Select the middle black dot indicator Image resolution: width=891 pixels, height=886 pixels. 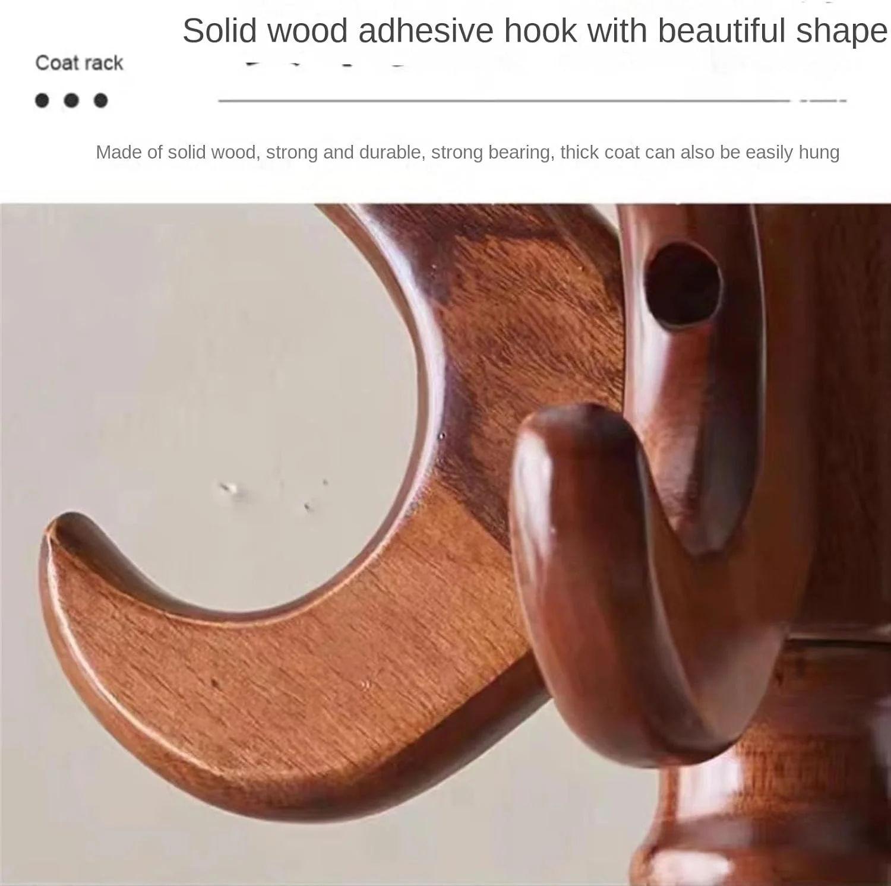pyautogui.click(x=71, y=100)
